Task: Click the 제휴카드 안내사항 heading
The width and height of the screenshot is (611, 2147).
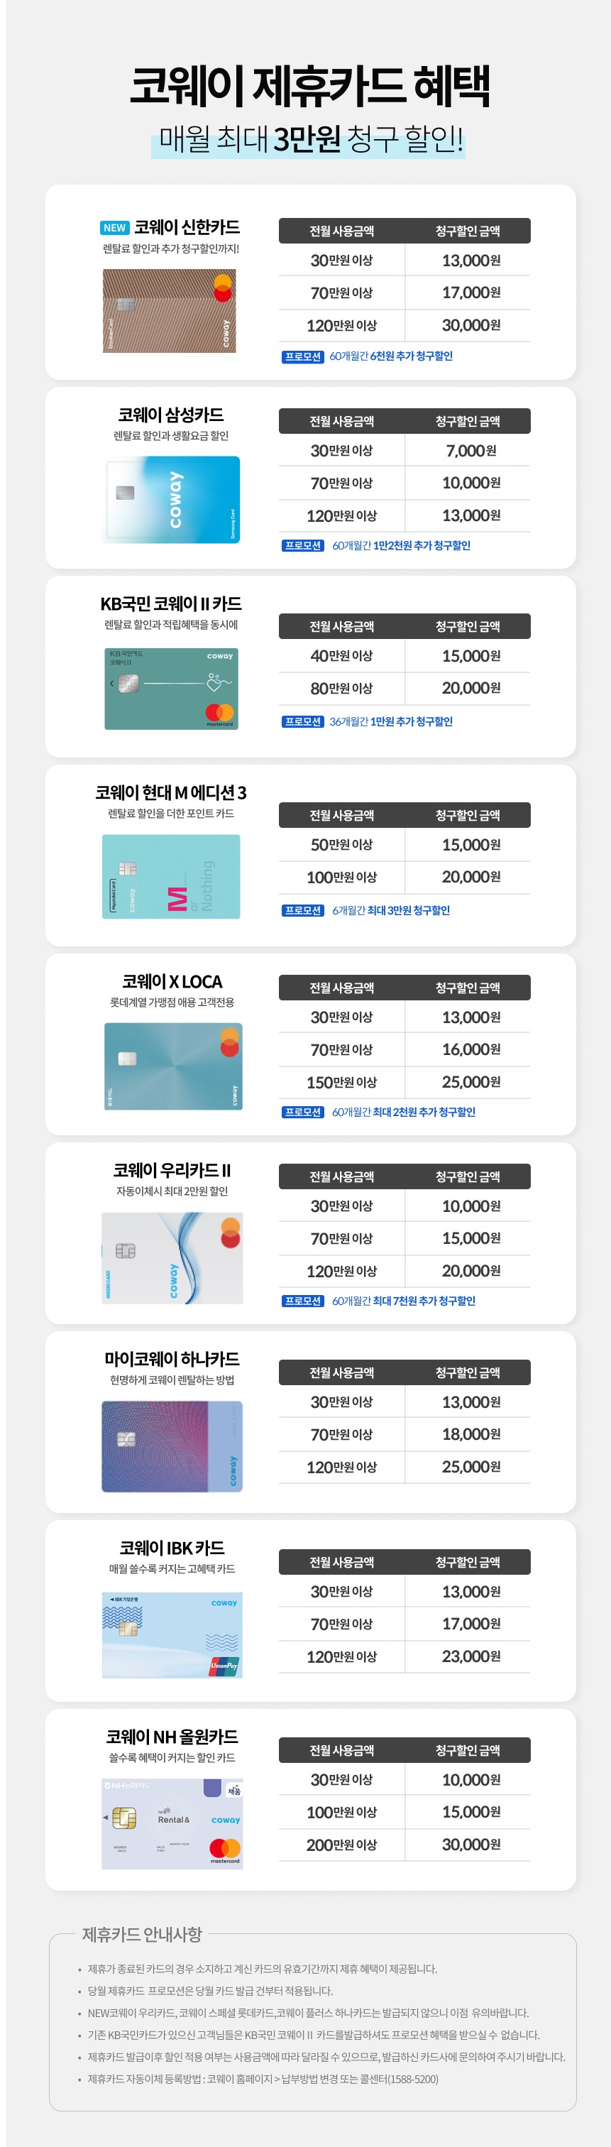Action: [142, 1935]
